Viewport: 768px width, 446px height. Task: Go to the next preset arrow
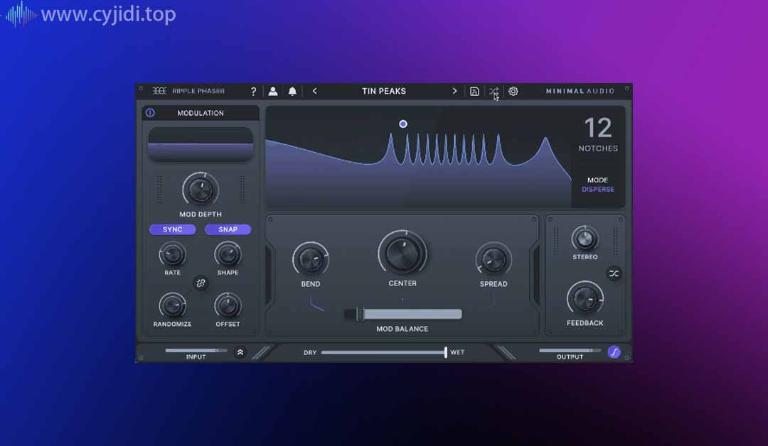click(454, 91)
